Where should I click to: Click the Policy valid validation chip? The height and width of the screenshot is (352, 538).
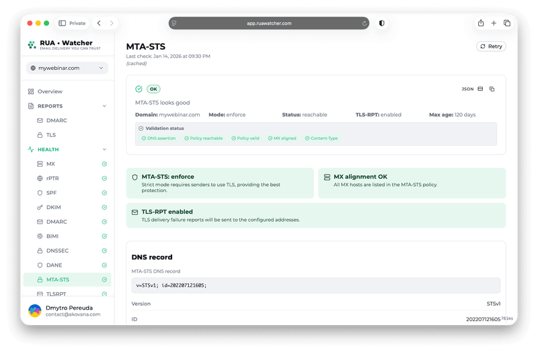tap(245, 138)
